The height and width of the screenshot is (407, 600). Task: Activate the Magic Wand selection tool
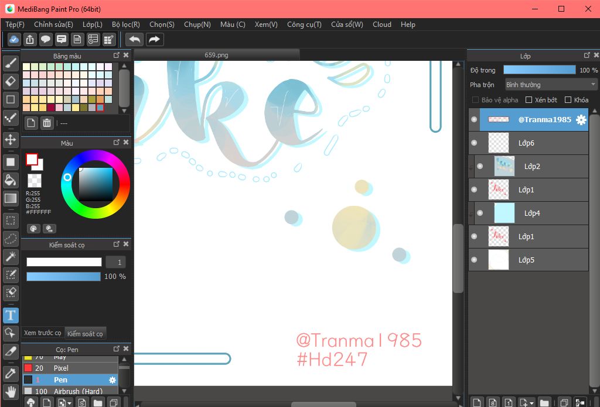coord(11,256)
